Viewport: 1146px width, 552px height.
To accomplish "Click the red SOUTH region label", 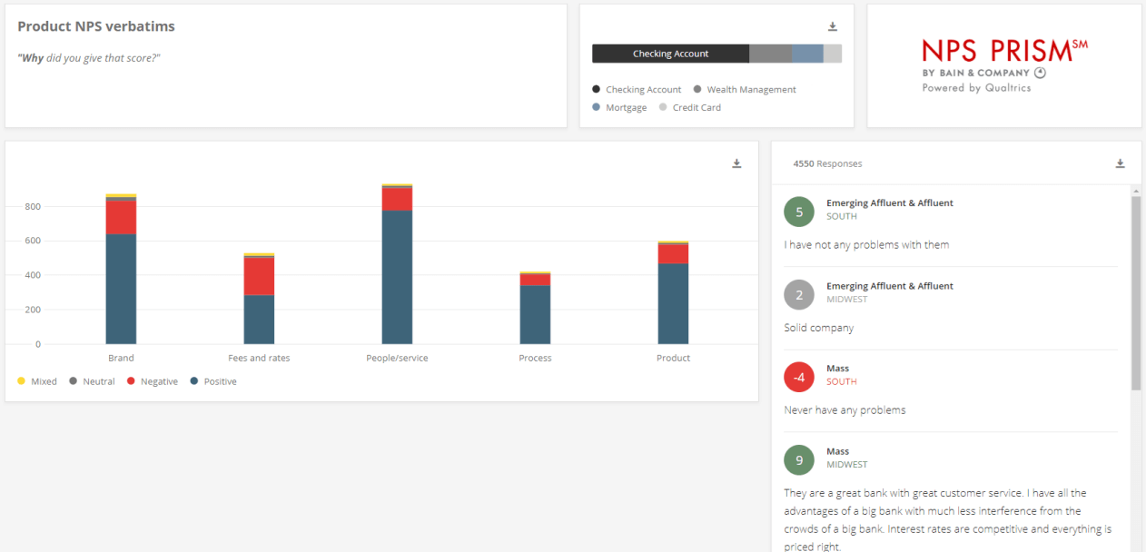I will coord(842,381).
